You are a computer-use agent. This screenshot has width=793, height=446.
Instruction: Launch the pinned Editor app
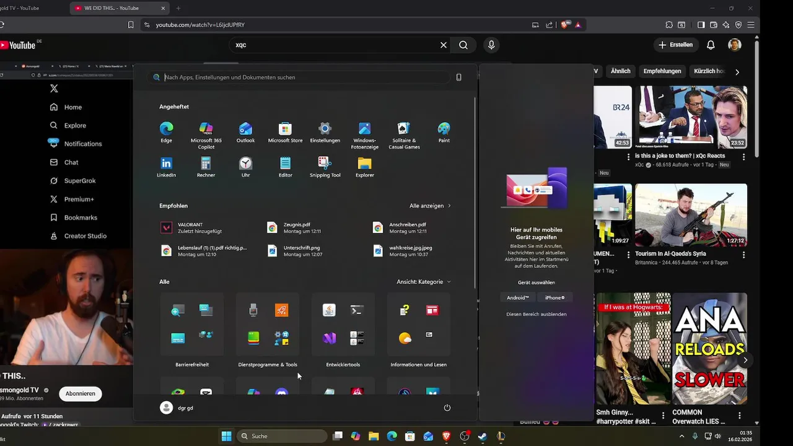tap(285, 167)
